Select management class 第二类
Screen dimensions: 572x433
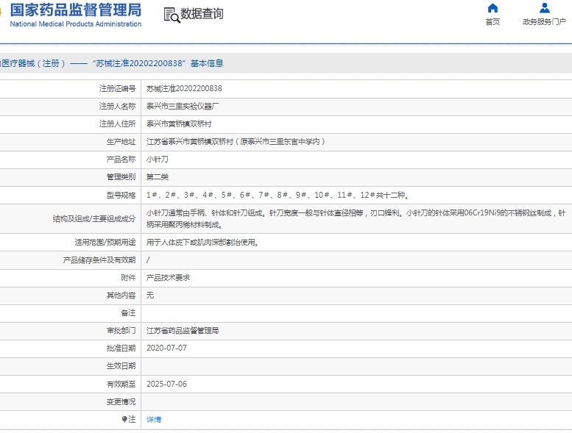coord(158,177)
